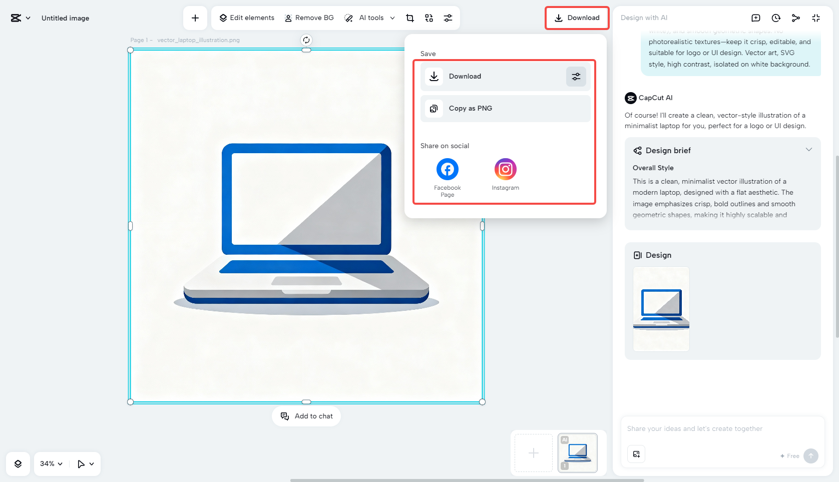Image resolution: width=839 pixels, height=482 pixels.
Task: Open the CapCut logo main menu
Action: pos(20,18)
